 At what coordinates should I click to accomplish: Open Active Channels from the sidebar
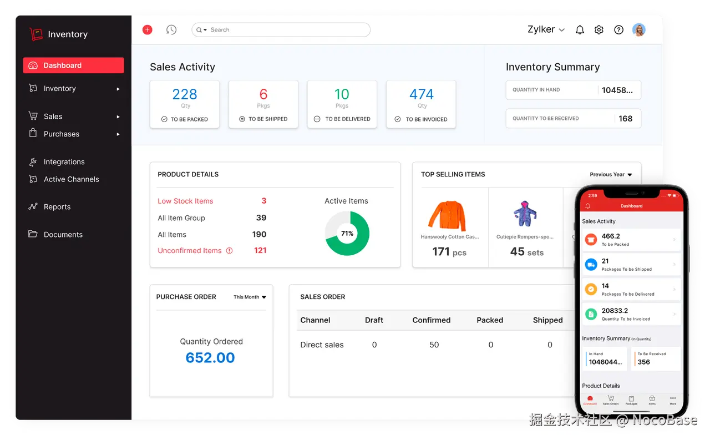pyautogui.click(x=70, y=179)
